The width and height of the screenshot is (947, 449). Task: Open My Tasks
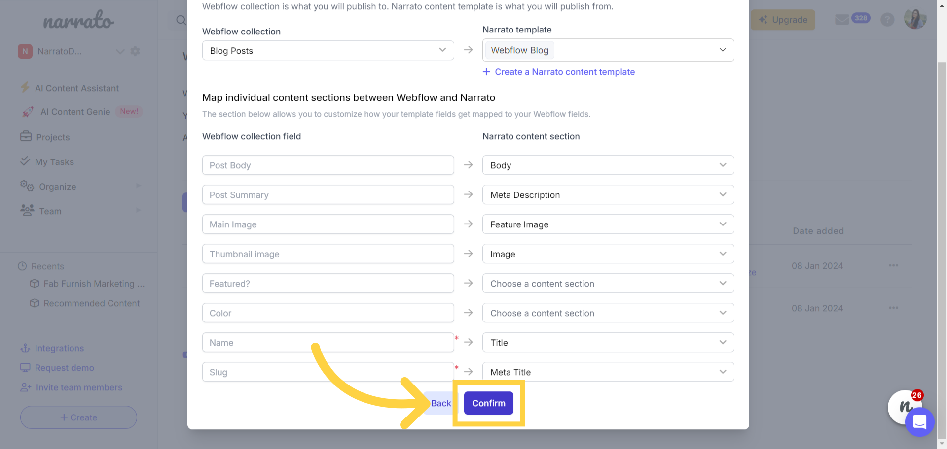54,162
